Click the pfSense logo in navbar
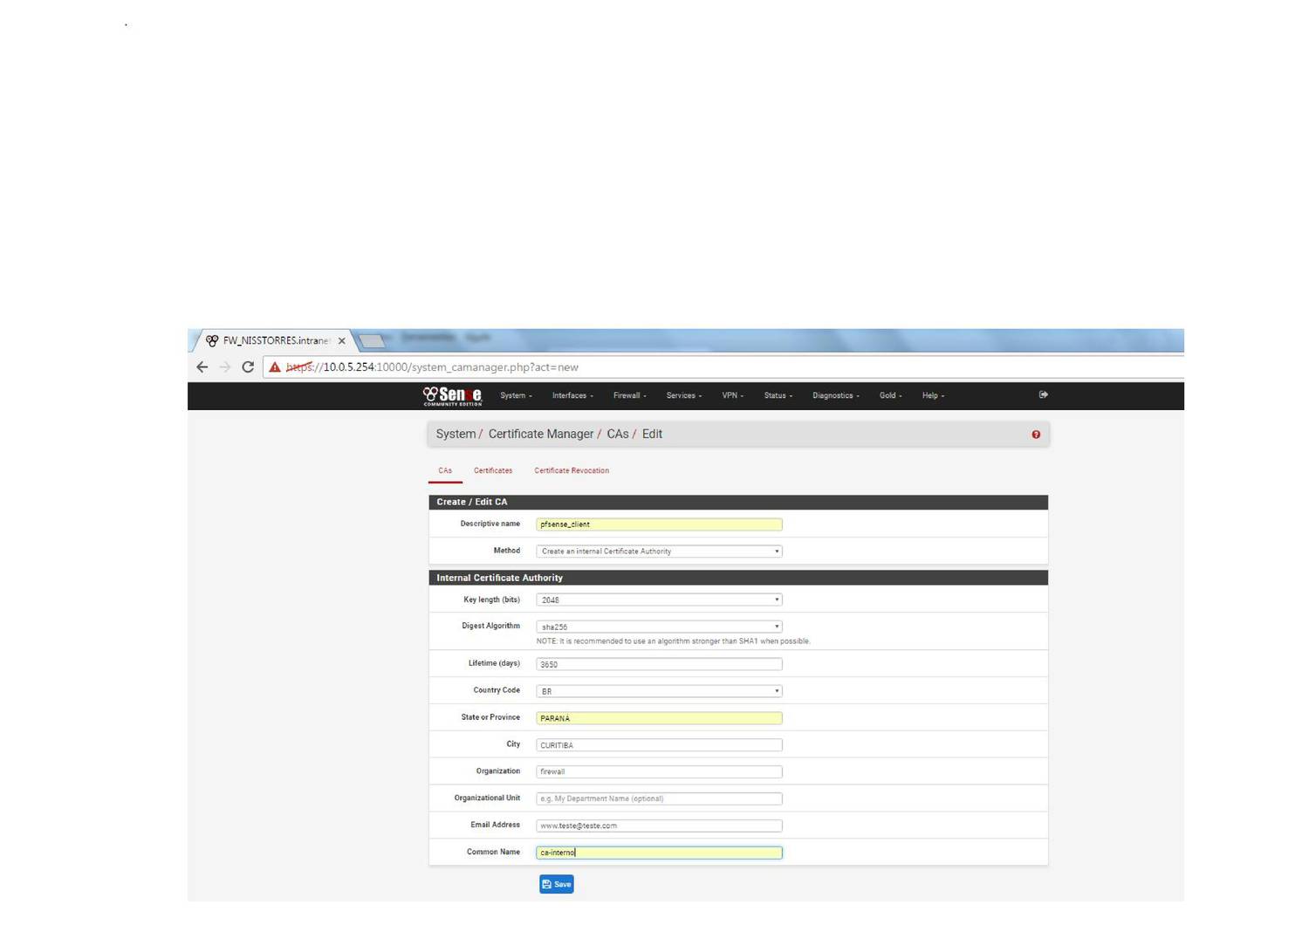 pos(452,395)
